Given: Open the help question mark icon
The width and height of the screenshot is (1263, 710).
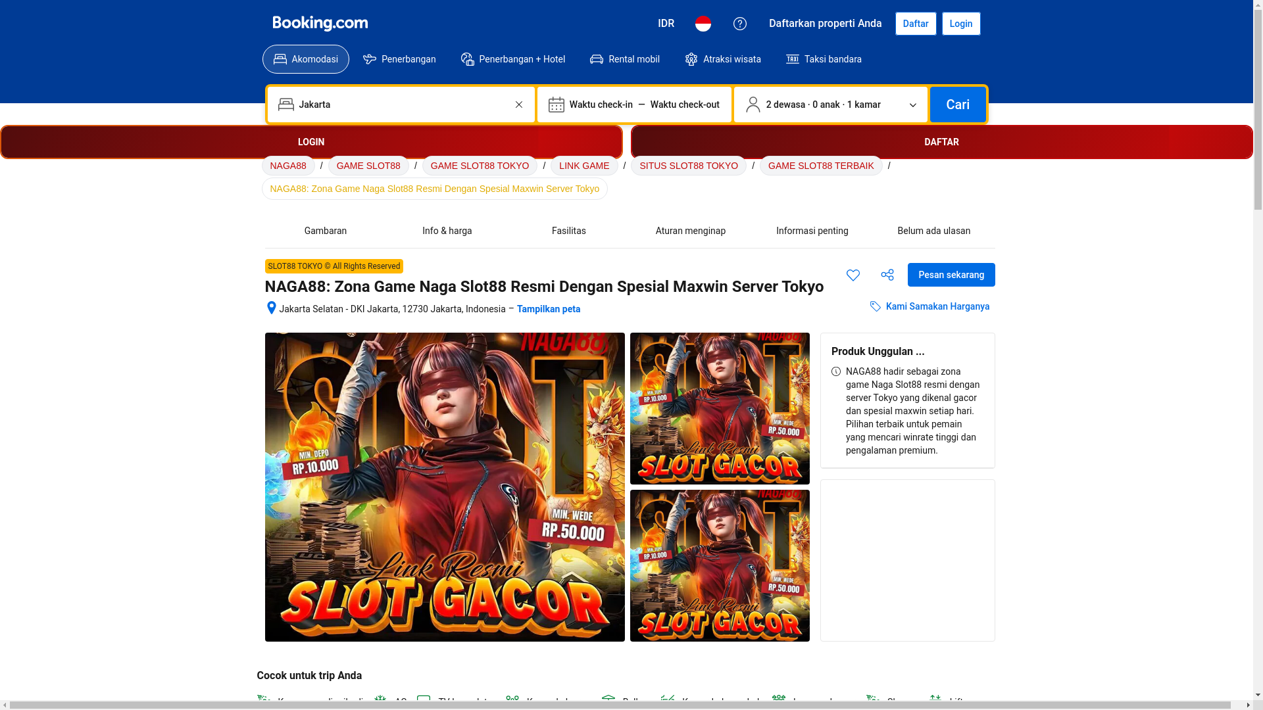Looking at the screenshot, I should point(740,24).
